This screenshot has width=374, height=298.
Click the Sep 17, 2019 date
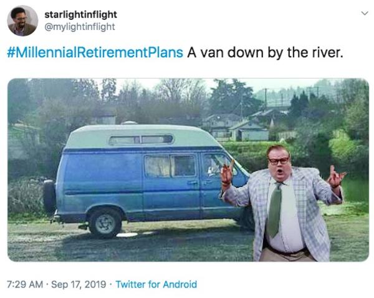point(79,284)
